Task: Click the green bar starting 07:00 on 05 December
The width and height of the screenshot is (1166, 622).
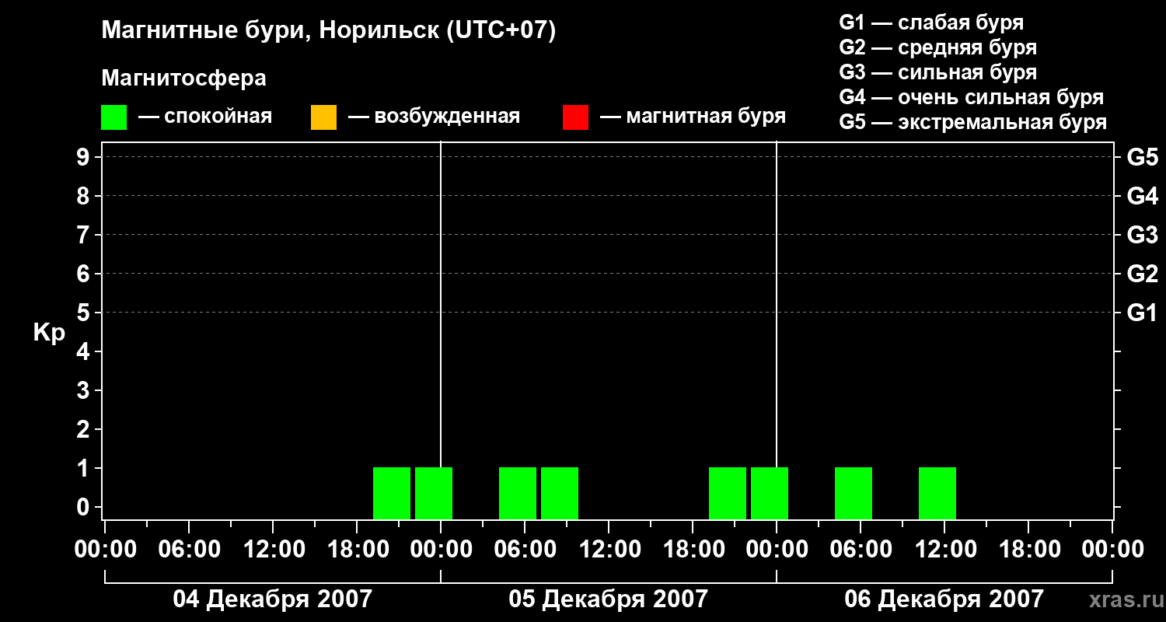Action: pos(560,493)
